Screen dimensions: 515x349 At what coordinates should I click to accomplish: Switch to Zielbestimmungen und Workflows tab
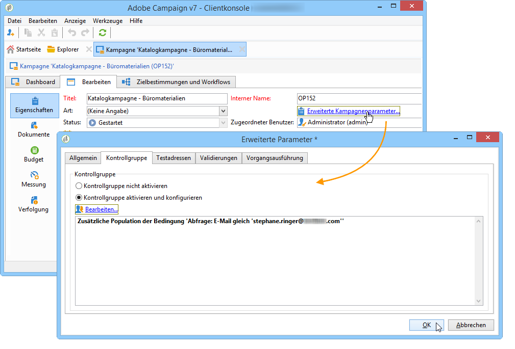[x=176, y=82]
